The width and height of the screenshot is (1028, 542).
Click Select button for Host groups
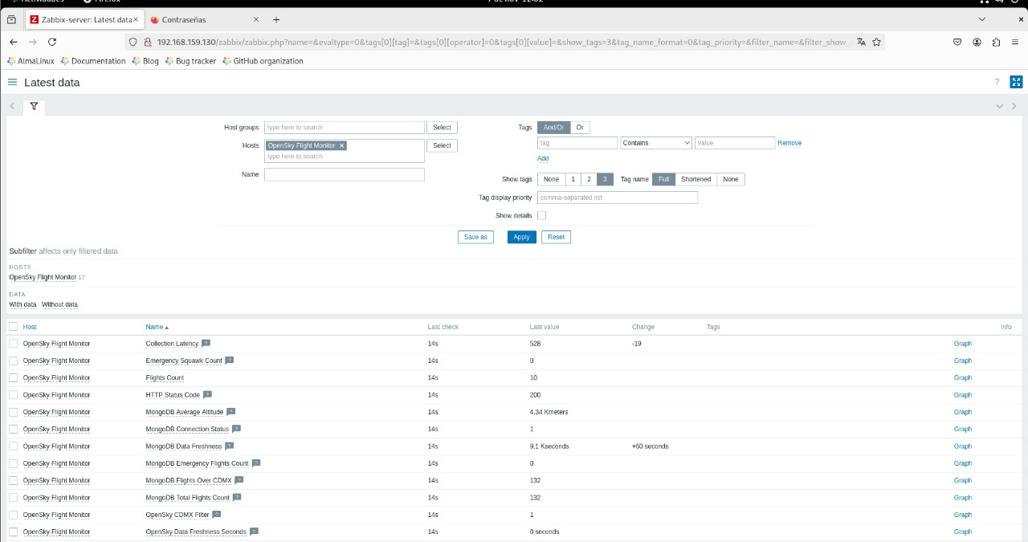[x=442, y=127]
